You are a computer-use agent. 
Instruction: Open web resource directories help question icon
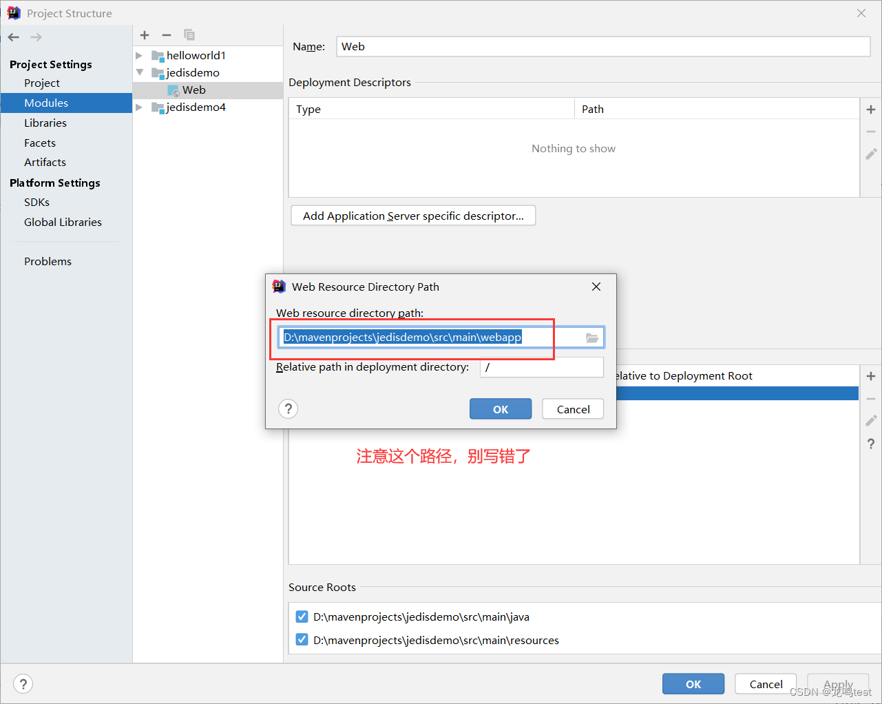(x=871, y=444)
